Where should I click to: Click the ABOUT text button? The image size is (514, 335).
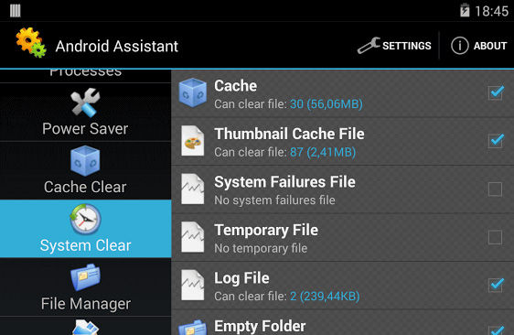tap(490, 46)
